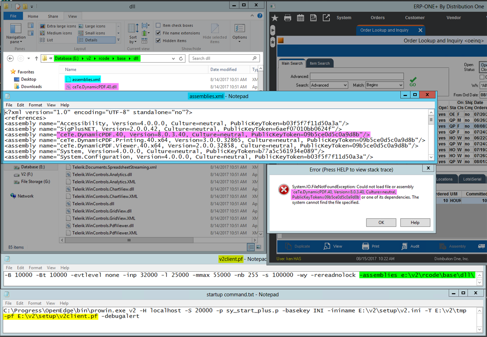Open the address bar history dropdown
487x337 pixels.
click(173, 58)
